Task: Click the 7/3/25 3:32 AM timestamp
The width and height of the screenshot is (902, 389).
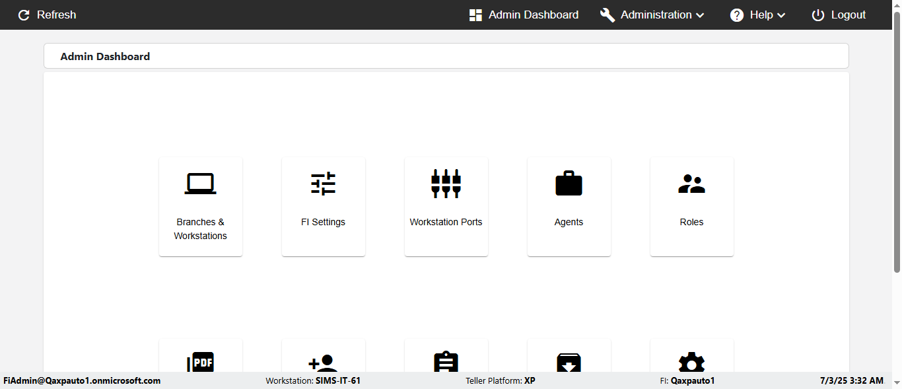Action: tap(852, 380)
